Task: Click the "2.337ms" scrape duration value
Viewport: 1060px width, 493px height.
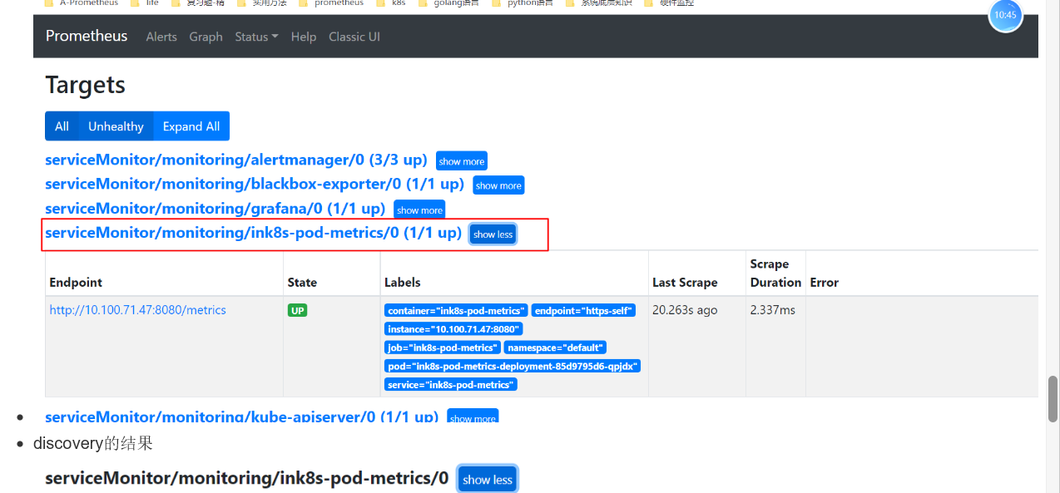Action: pos(772,310)
